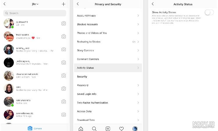Open Blocked Accounts menu item

pos(108,24)
